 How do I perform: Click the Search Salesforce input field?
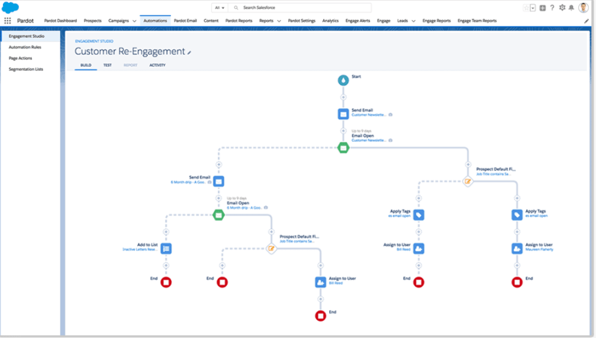click(x=300, y=8)
